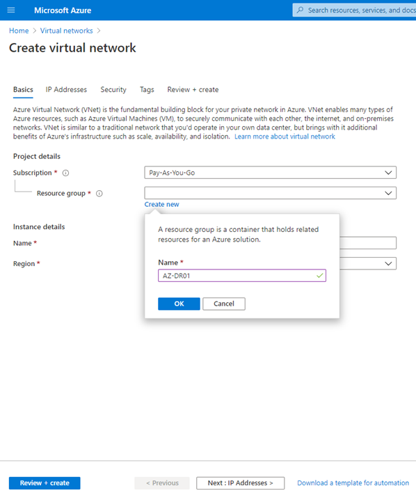Screen dimensions: 416x500
Task: Click the Resource group info icon
Action: 99,194
